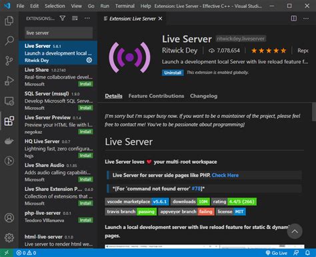Open the Remote Explorer view
The height and width of the screenshot is (257, 316).
(9, 101)
